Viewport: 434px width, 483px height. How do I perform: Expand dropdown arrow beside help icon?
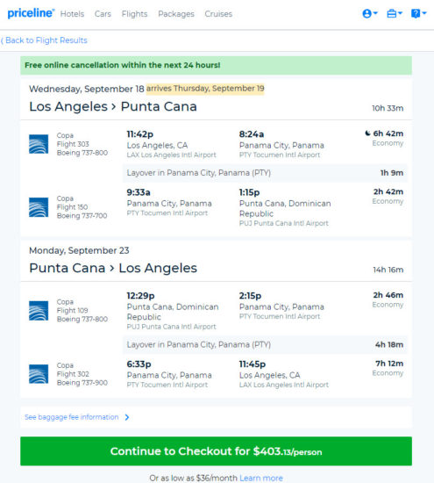[x=424, y=13]
